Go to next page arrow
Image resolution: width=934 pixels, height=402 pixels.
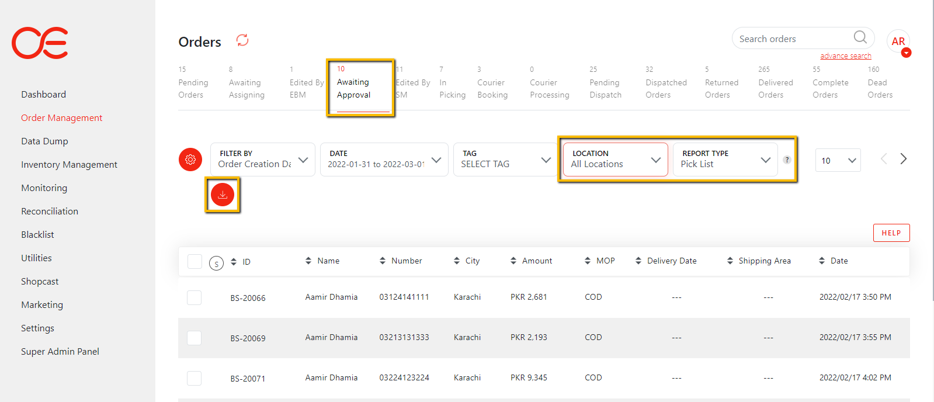tap(903, 159)
